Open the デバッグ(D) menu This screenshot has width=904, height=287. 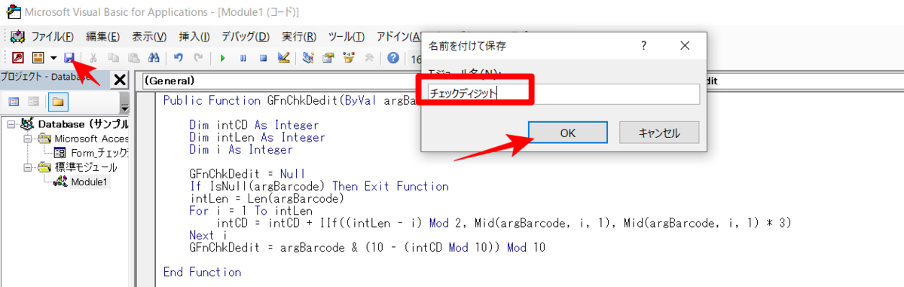click(x=246, y=36)
